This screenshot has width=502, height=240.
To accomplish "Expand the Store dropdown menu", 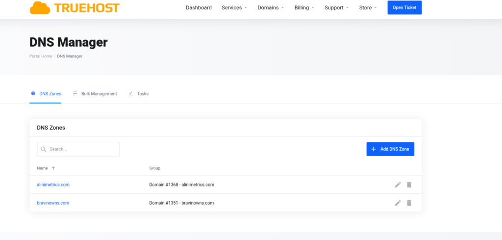I will [368, 8].
